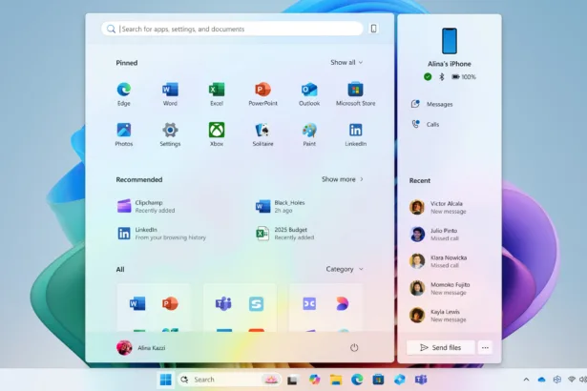Open LinkedIn from your browsing history
Viewport: 587px width, 391px height.
161,233
